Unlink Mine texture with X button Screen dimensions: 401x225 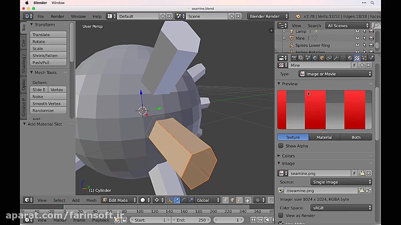369,65
